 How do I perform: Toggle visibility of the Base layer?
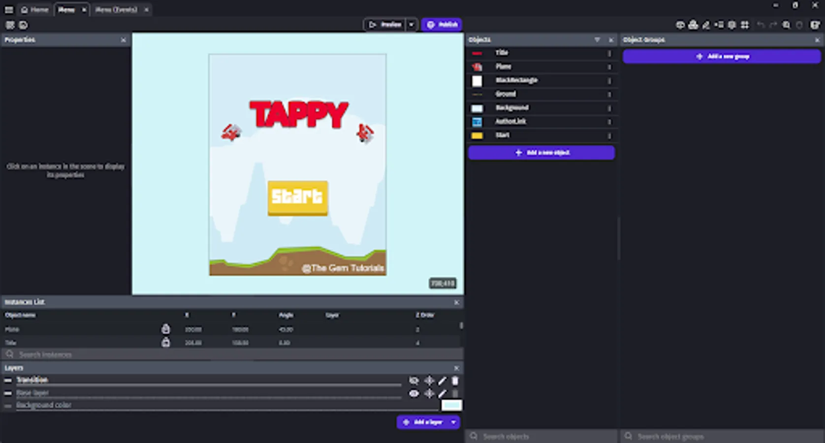(414, 393)
